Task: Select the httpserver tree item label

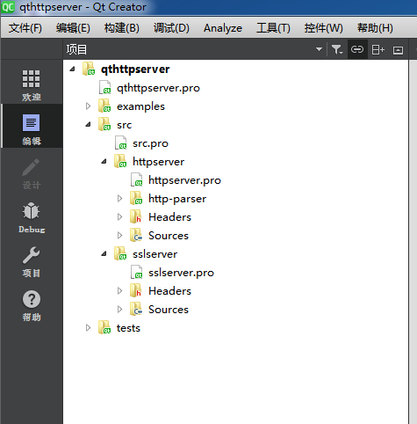Action: coord(158,162)
